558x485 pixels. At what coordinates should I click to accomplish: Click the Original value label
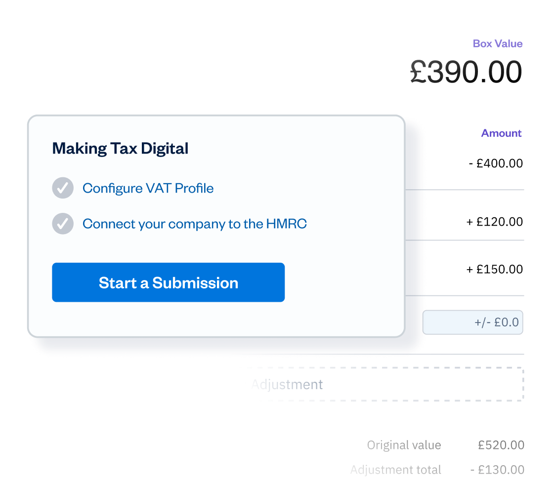click(404, 445)
